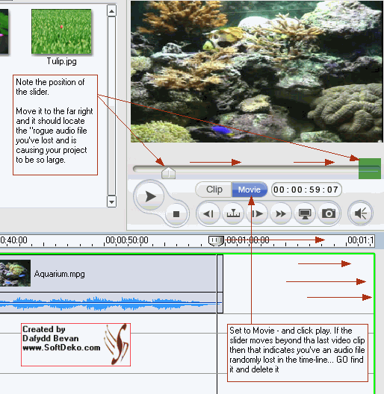Click the Play button in the player

pyautogui.click(x=150, y=196)
